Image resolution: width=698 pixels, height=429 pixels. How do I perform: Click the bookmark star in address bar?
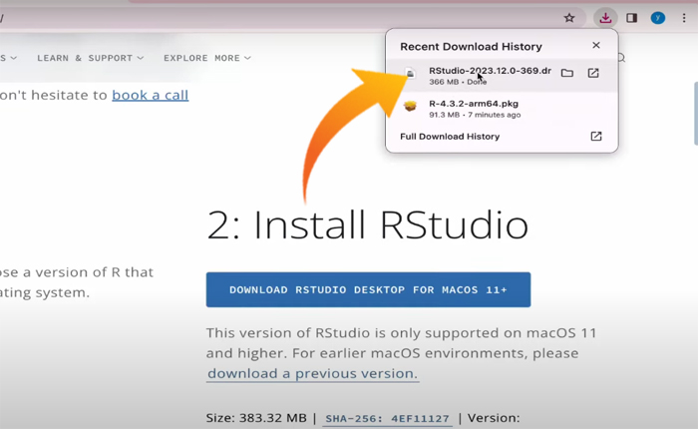(x=569, y=18)
